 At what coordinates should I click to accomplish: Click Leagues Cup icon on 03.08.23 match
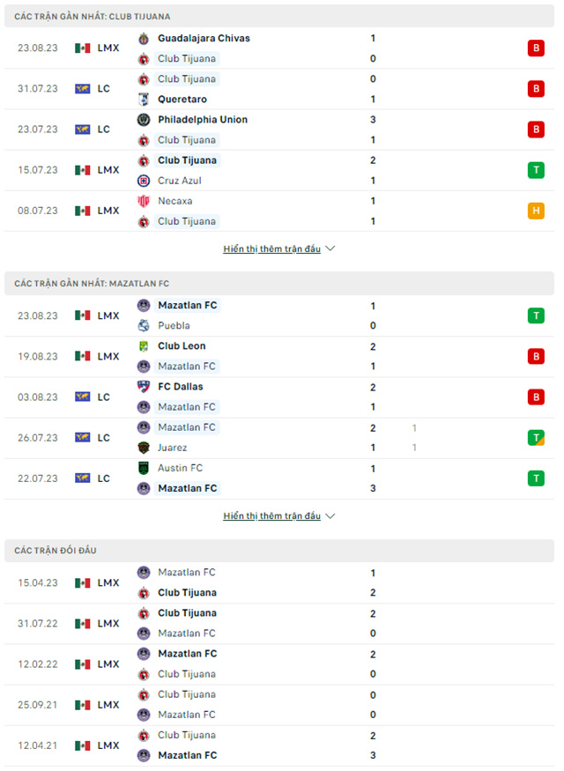coord(83,397)
